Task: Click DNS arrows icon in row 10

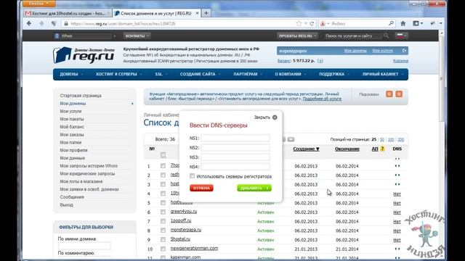Action: (x=397, y=249)
